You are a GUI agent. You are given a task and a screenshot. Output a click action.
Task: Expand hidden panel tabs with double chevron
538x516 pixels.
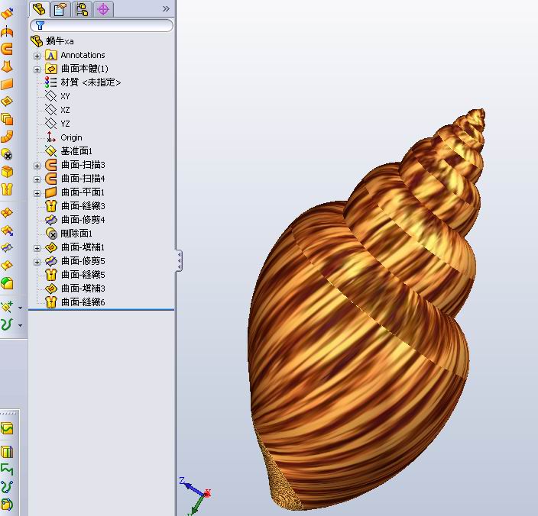tap(166, 8)
